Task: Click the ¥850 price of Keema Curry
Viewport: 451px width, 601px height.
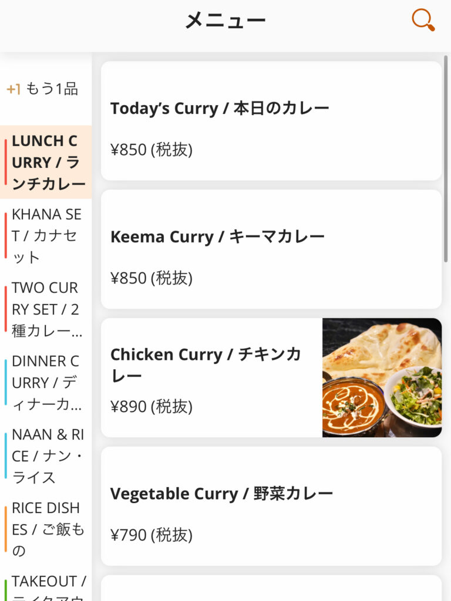Action: (x=151, y=278)
